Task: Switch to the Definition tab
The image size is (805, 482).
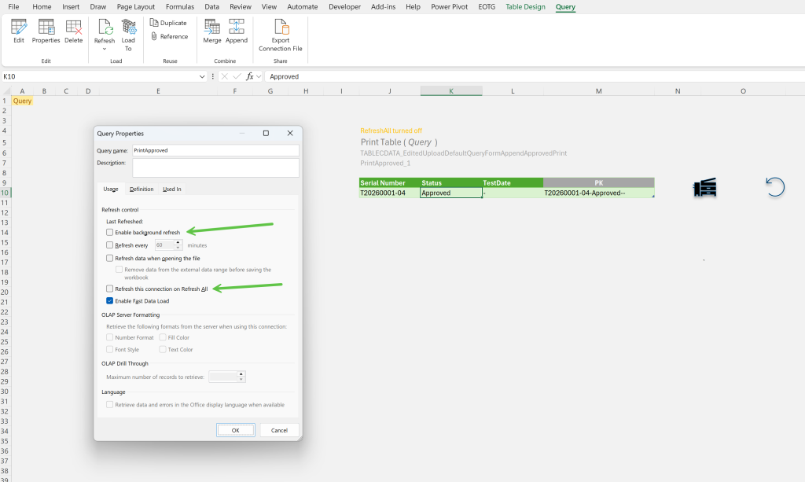Action: pyautogui.click(x=142, y=189)
